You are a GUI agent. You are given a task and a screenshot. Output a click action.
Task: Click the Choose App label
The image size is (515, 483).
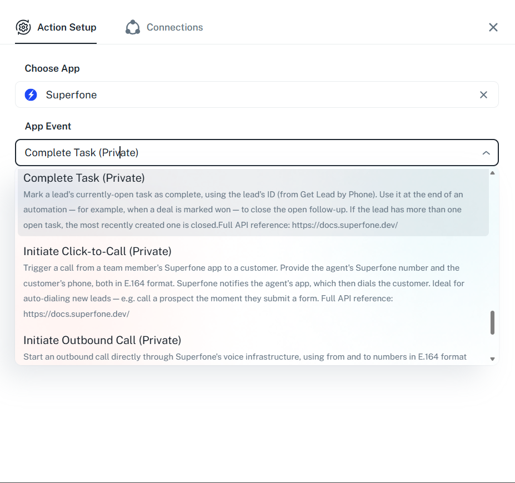point(52,68)
